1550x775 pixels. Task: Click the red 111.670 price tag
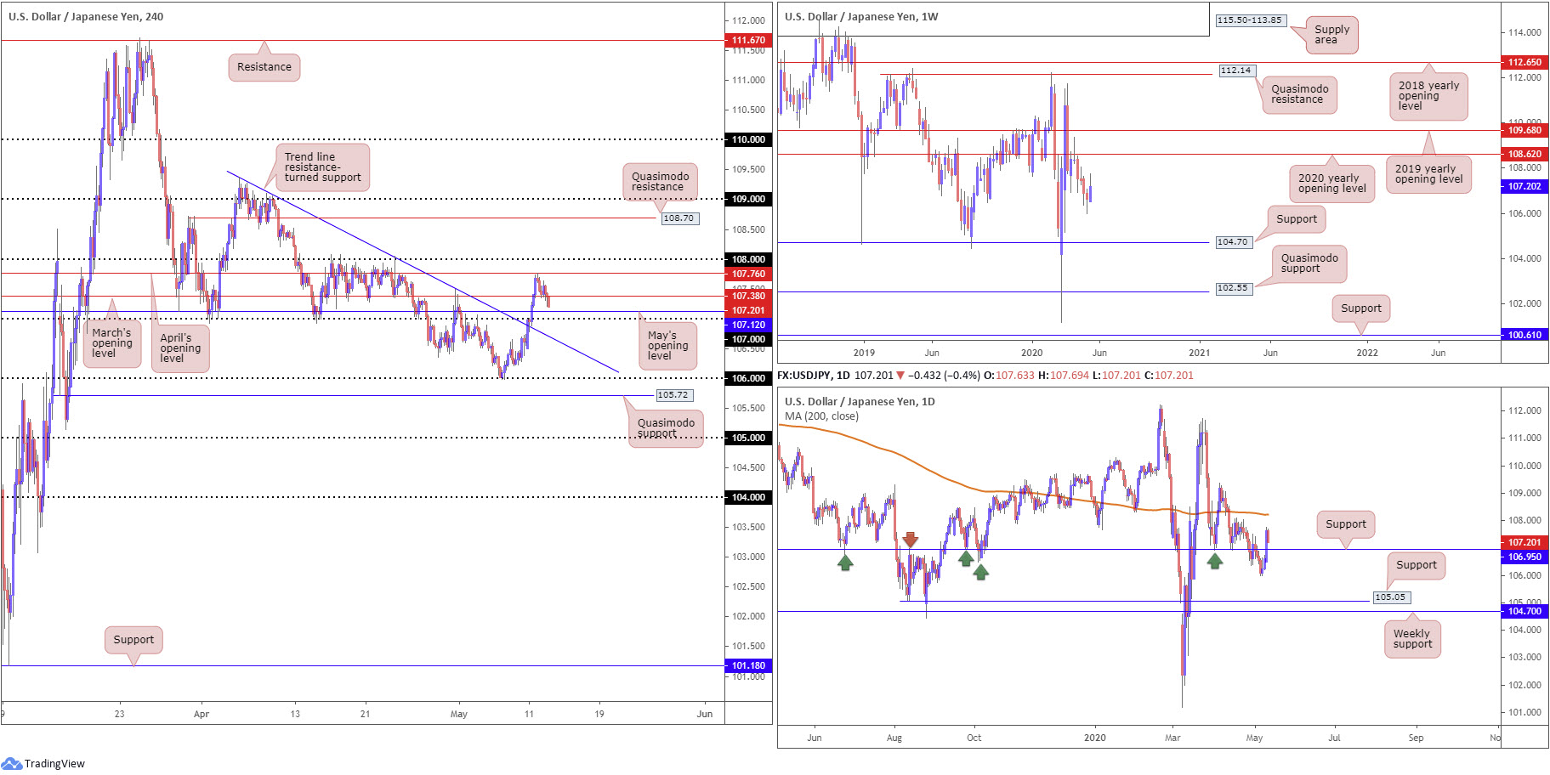tap(748, 40)
